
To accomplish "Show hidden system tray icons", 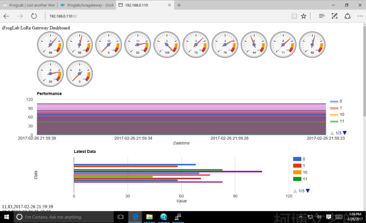I will click(x=301, y=217).
